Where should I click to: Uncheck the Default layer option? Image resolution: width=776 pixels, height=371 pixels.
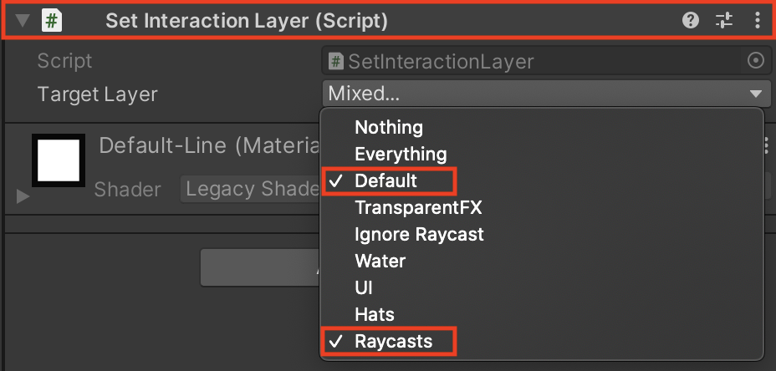(385, 180)
